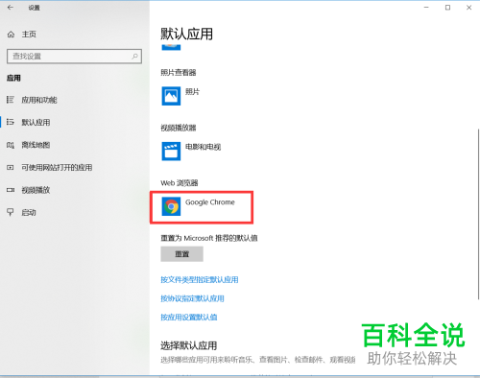This screenshot has height=378, width=480.
Task: Maximize the settings window
Action: coord(447,8)
